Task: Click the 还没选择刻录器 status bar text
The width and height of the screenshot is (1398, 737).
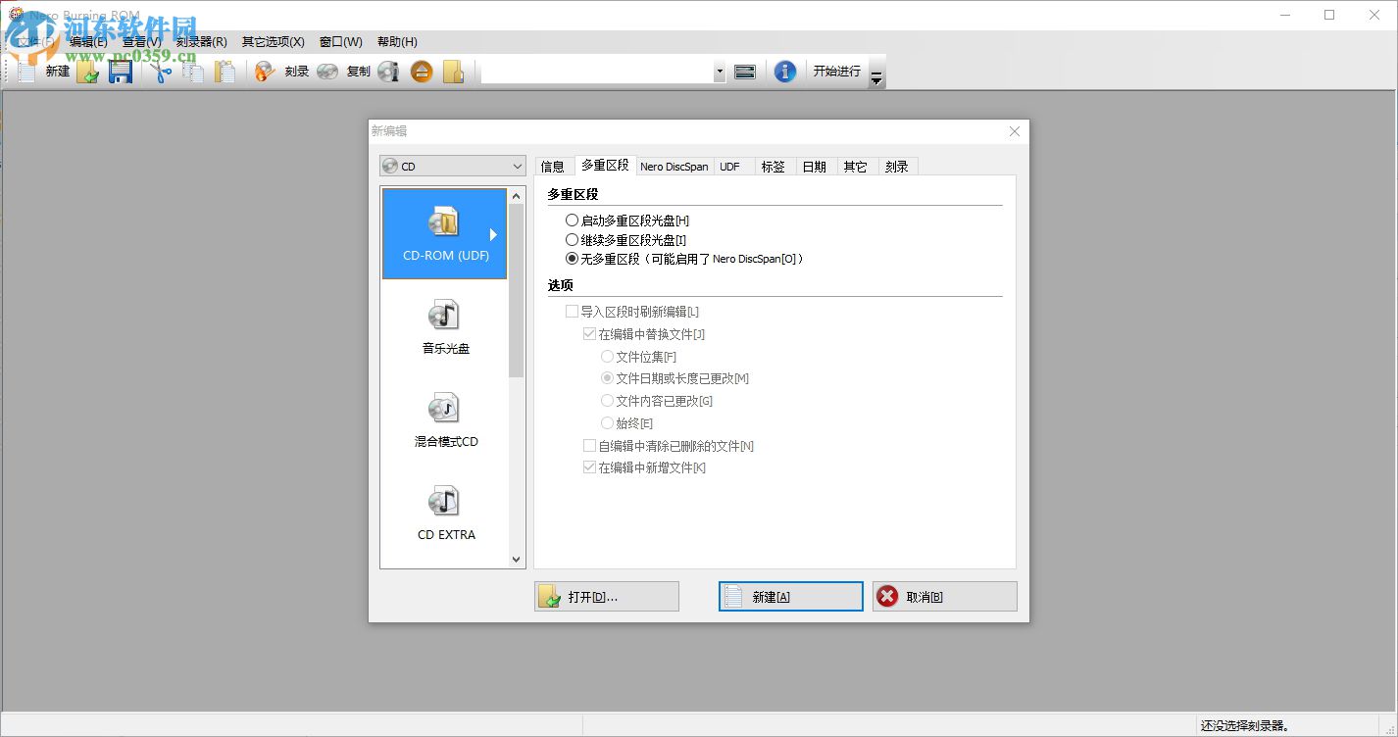Action: [1245, 726]
